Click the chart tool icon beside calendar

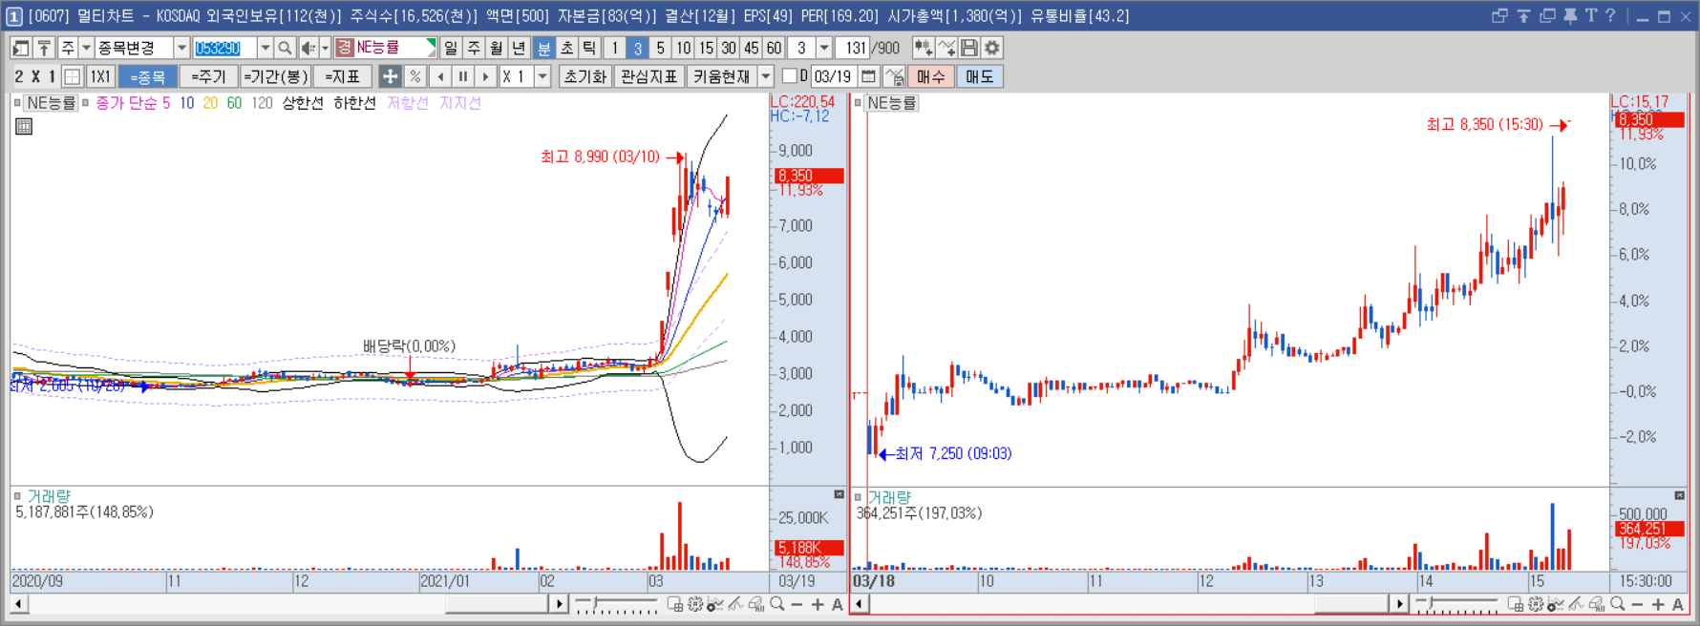894,76
